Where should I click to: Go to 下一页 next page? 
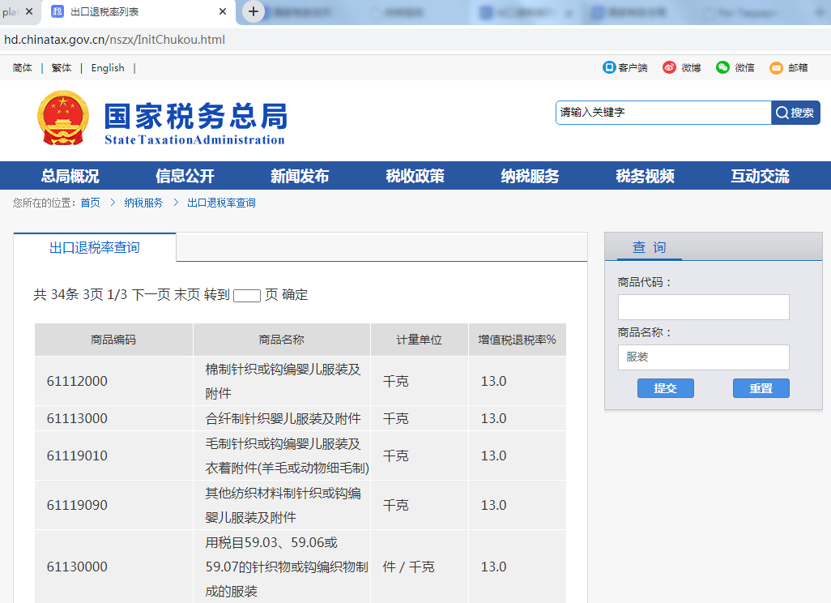pos(151,294)
